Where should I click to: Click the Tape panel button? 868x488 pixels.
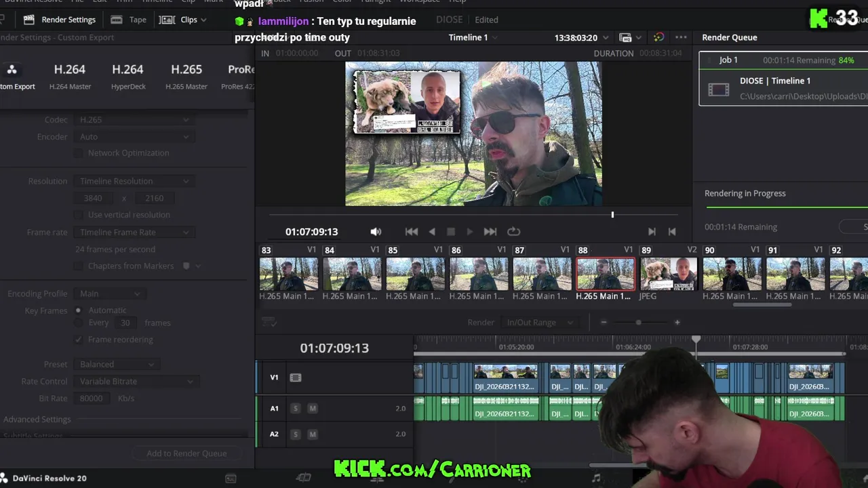tap(128, 20)
